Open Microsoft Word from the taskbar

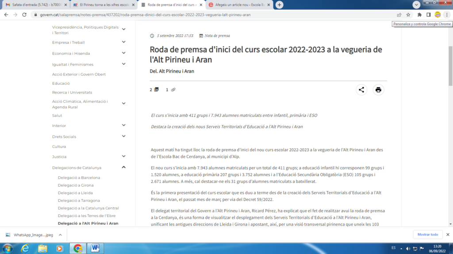(95, 248)
